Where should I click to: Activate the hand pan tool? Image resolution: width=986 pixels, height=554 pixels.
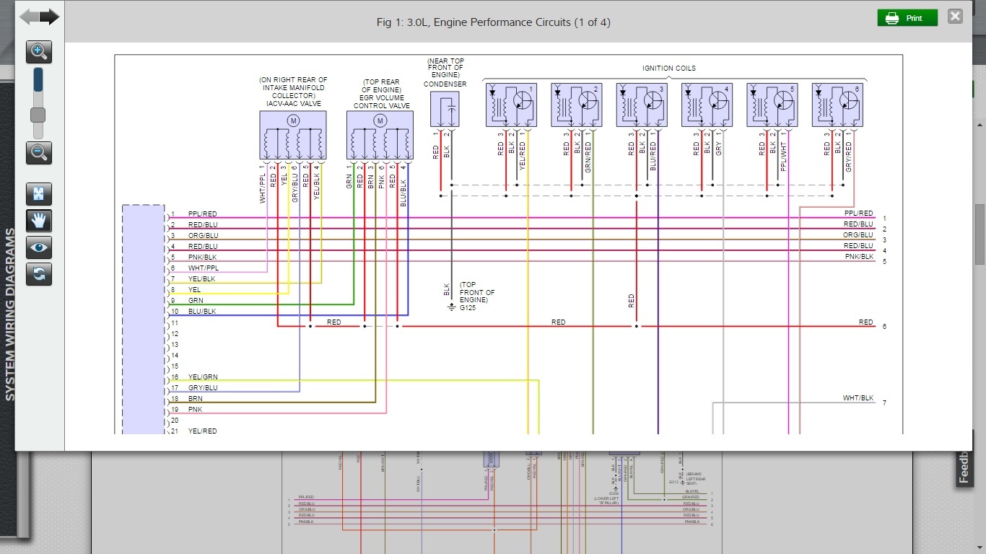point(39,221)
